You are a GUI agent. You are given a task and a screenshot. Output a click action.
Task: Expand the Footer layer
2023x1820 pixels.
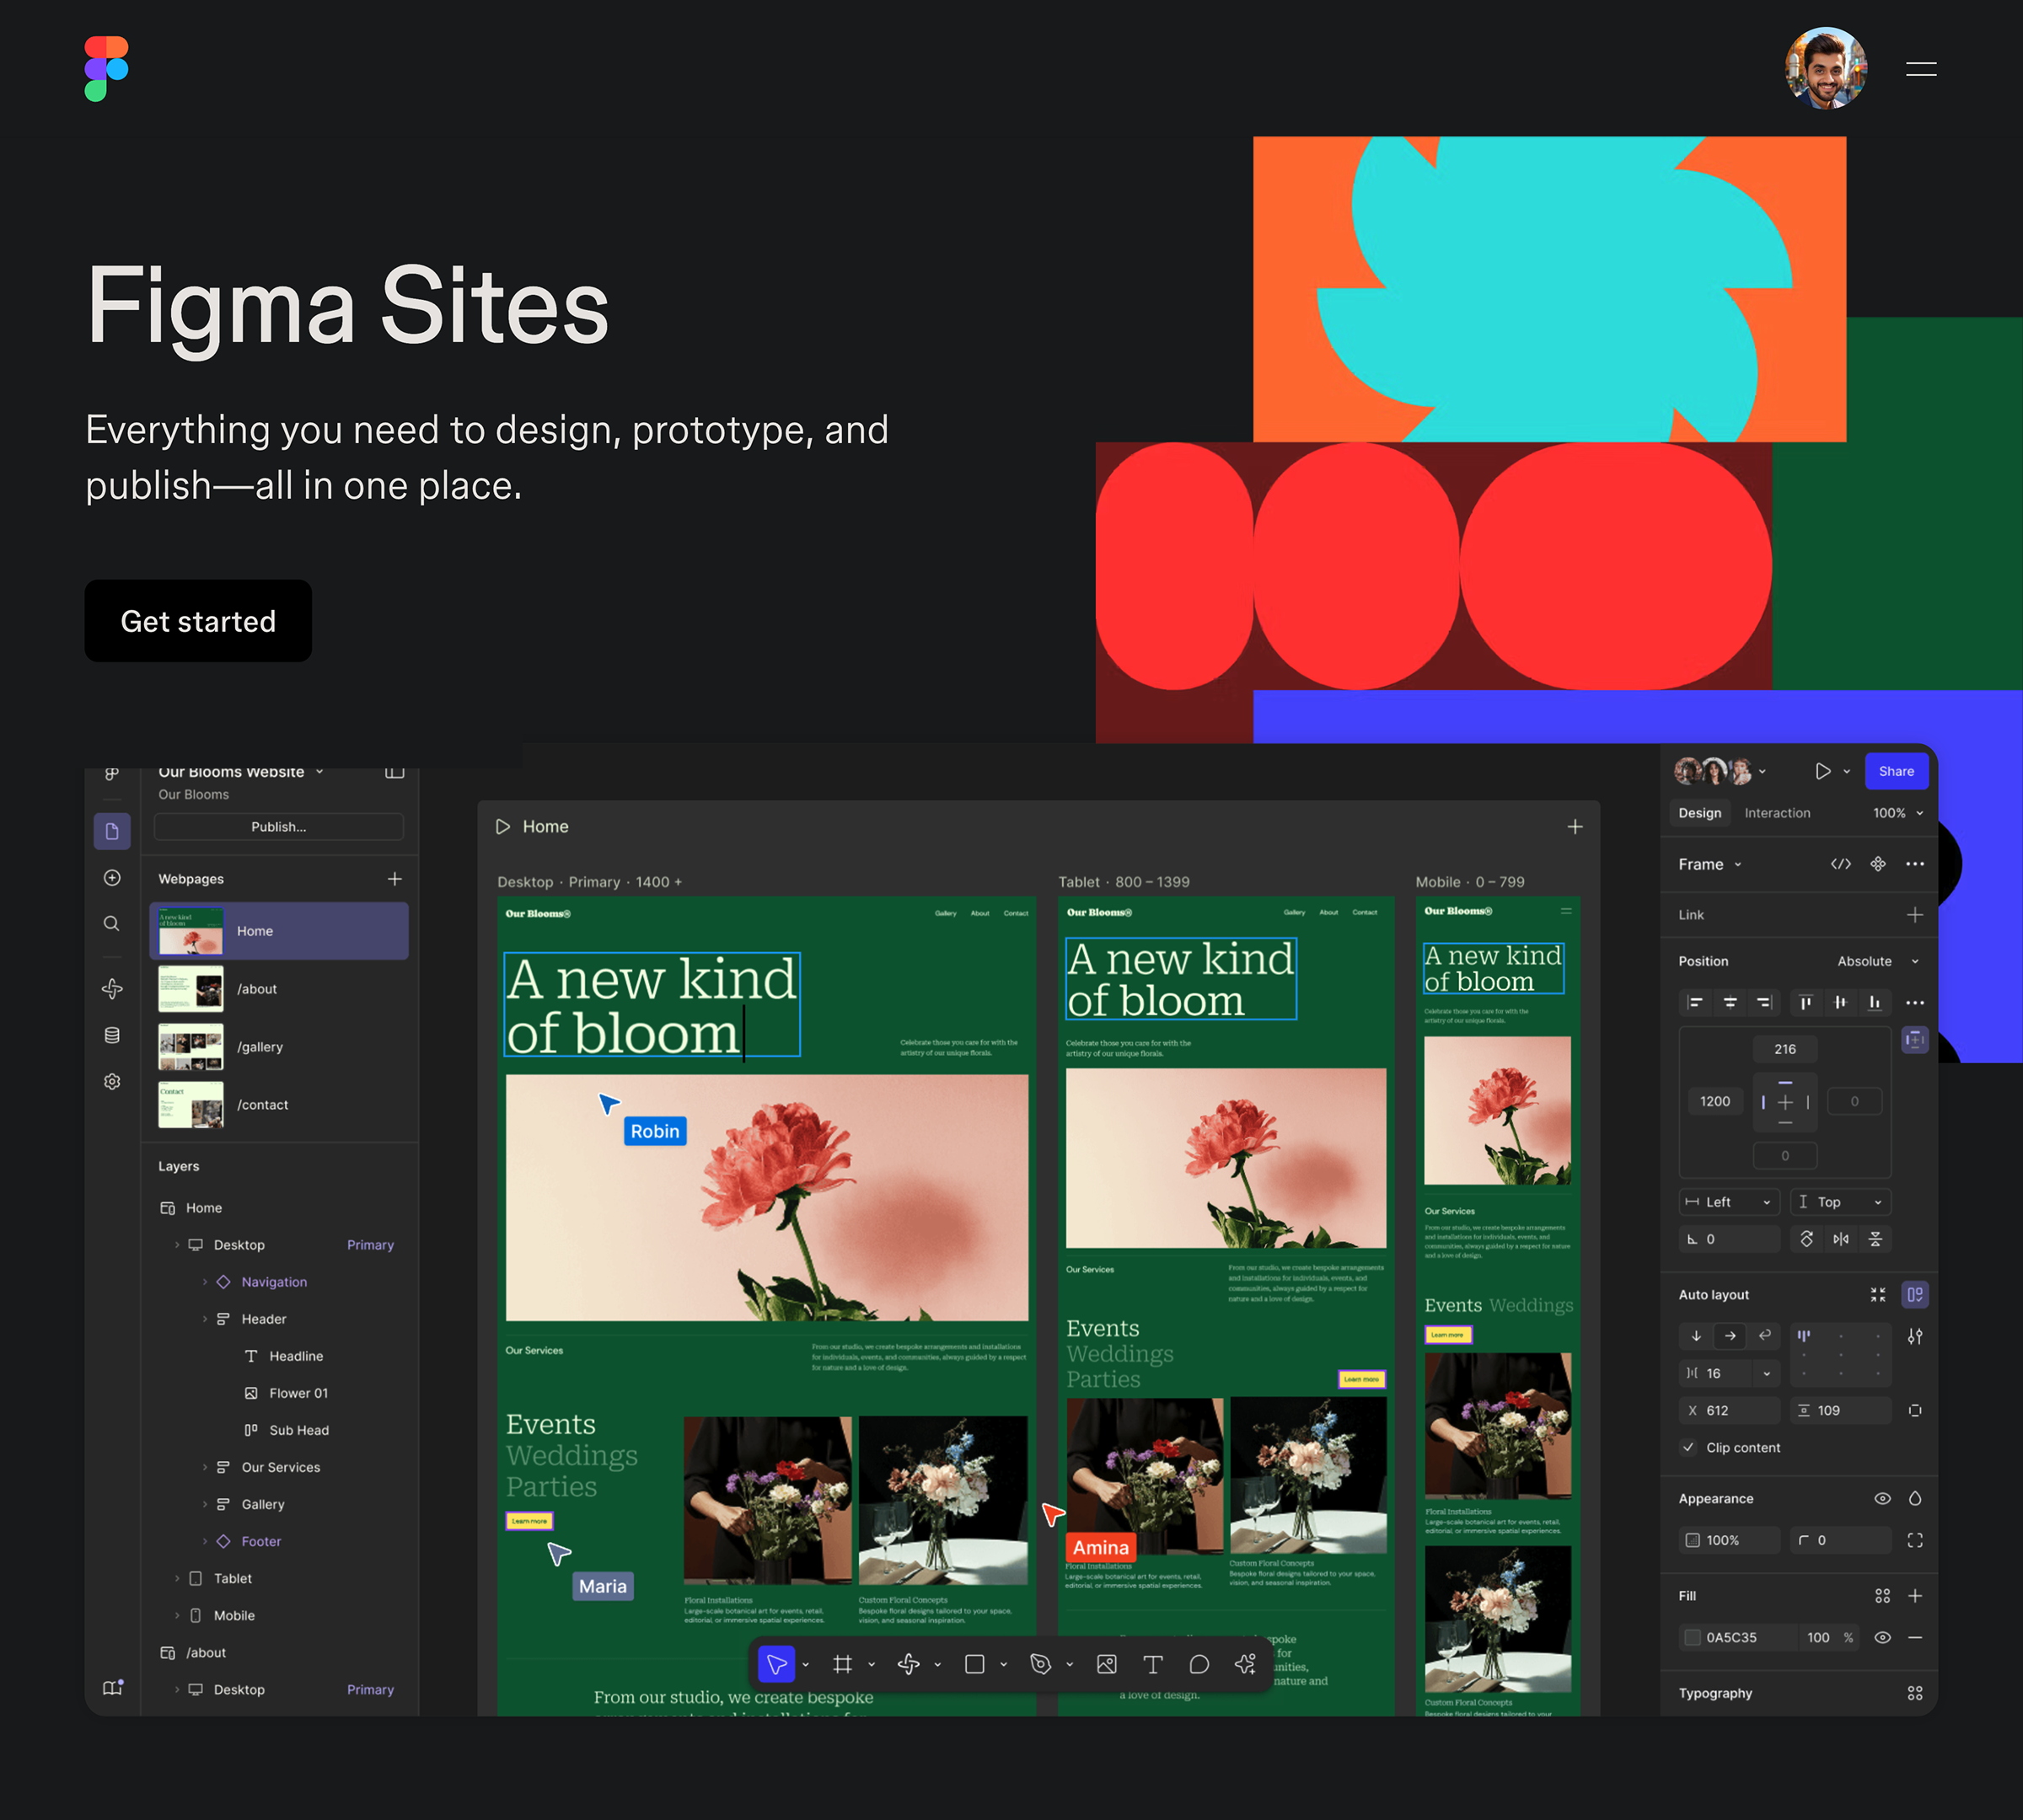205,1541
